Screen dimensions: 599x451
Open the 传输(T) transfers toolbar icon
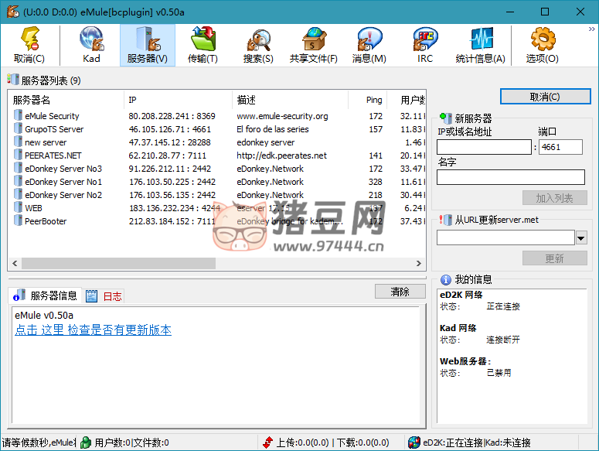pos(203,45)
